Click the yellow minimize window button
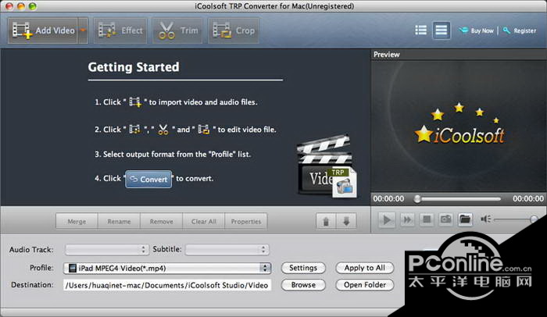 click(x=20, y=6)
